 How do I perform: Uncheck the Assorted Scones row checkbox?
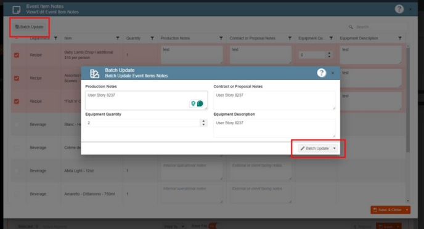click(x=17, y=78)
